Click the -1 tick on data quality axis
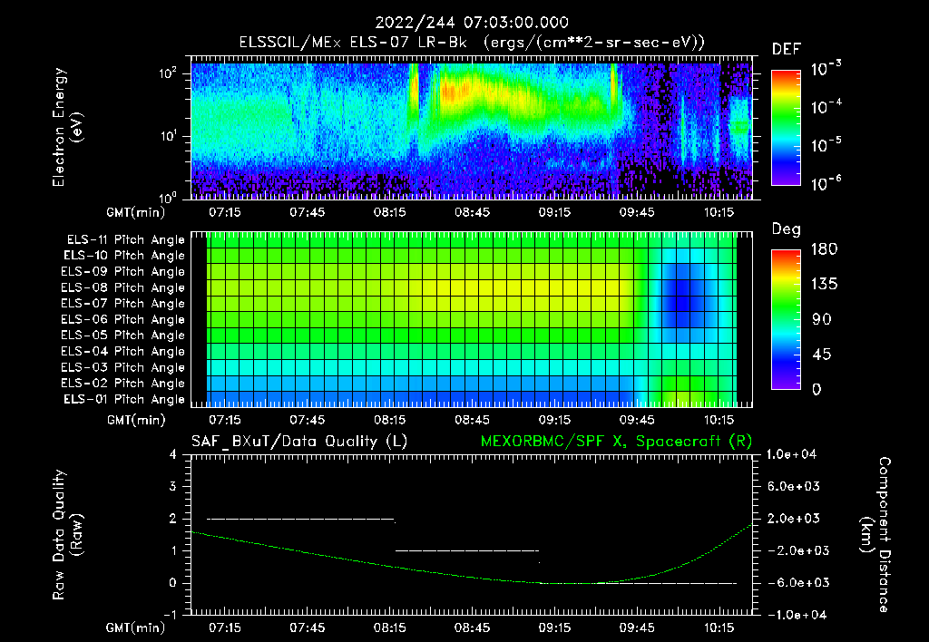The height and width of the screenshot is (642, 929). click(170, 615)
